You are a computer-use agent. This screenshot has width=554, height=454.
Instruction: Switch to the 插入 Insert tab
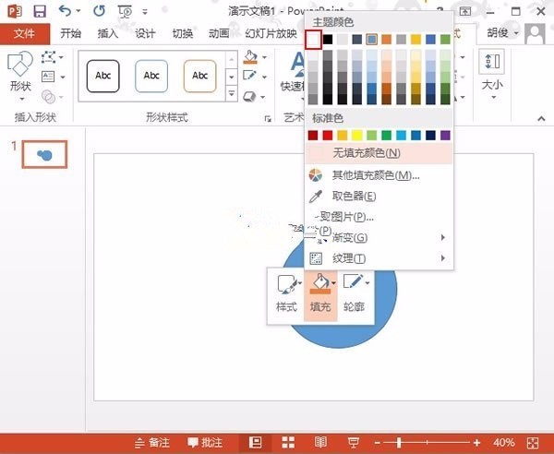pos(108,33)
